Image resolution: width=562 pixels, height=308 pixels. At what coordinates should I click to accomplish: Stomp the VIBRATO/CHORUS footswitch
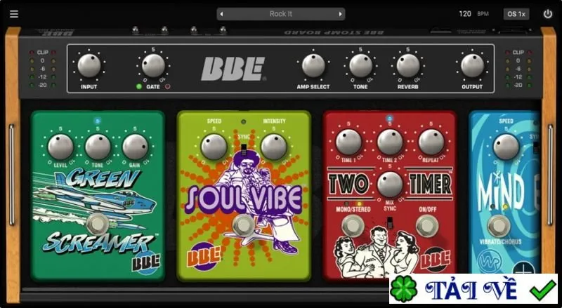[498, 226]
